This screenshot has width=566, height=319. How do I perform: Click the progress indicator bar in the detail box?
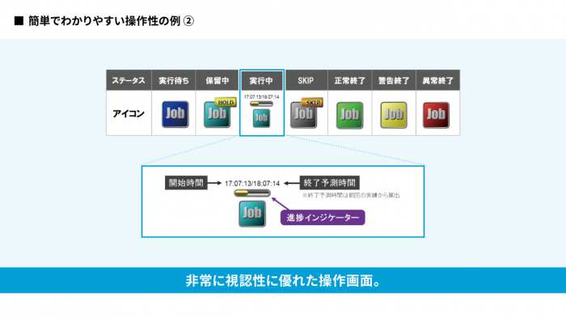tap(252, 193)
